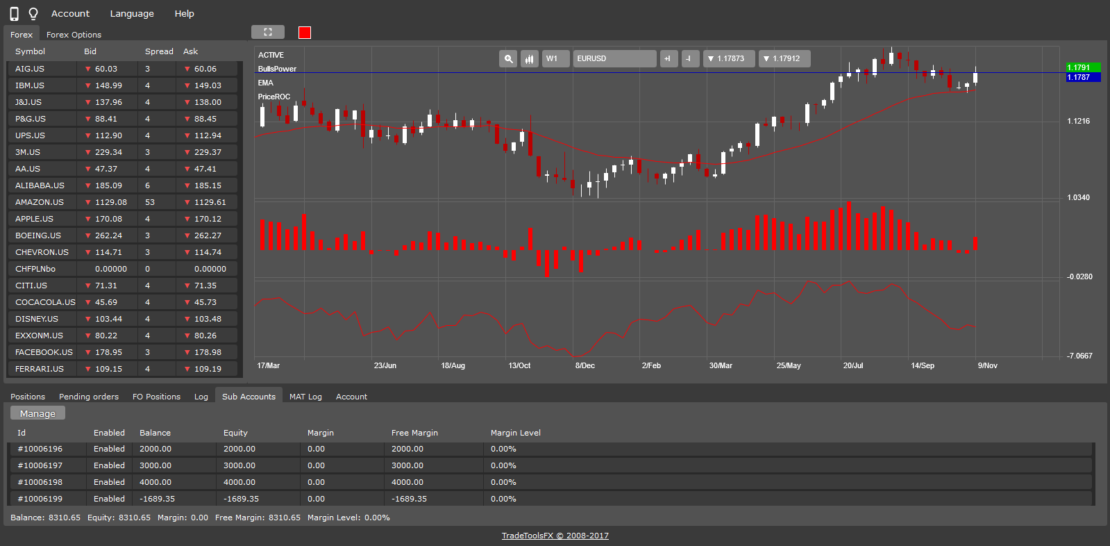Click the +I add indicator button
Image resolution: width=1110 pixels, height=546 pixels.
(x=668, y=59)
